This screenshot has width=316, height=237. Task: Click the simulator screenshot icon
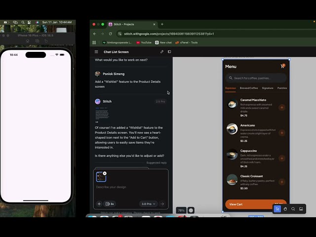tap(37, 41)
